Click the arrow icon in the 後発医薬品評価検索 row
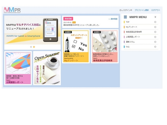The image size is (167, 125). click(155, 32)
